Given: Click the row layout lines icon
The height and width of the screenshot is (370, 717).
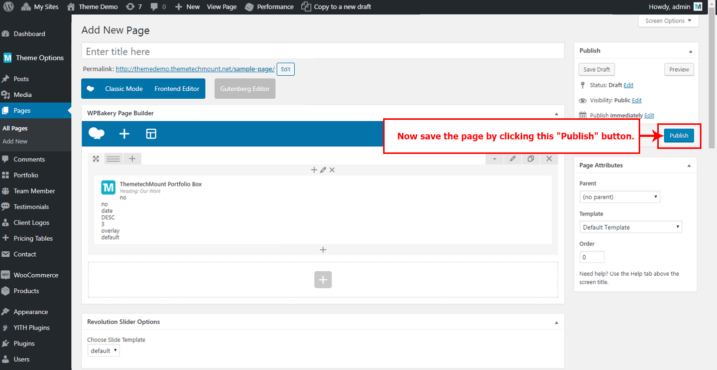Looking at the screenshot, I should (113, 158).
